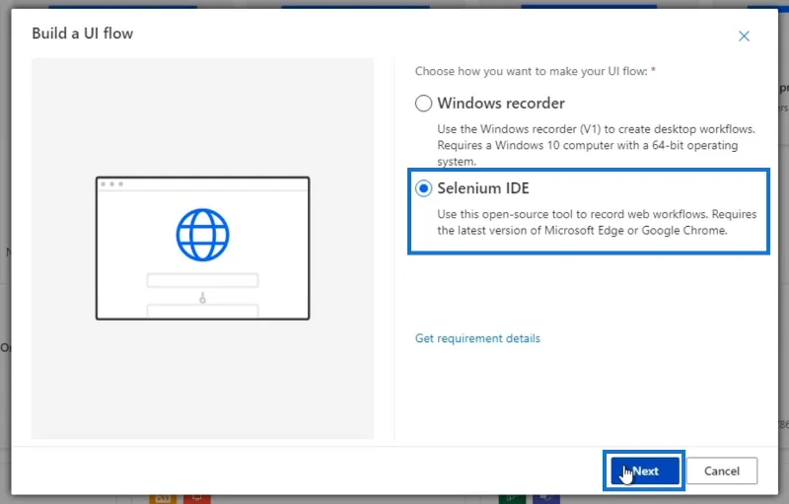Click the Build a UI flow title

tap(83, 34)
